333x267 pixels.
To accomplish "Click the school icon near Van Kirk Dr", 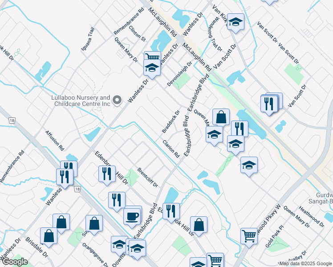I will point(236,22).
